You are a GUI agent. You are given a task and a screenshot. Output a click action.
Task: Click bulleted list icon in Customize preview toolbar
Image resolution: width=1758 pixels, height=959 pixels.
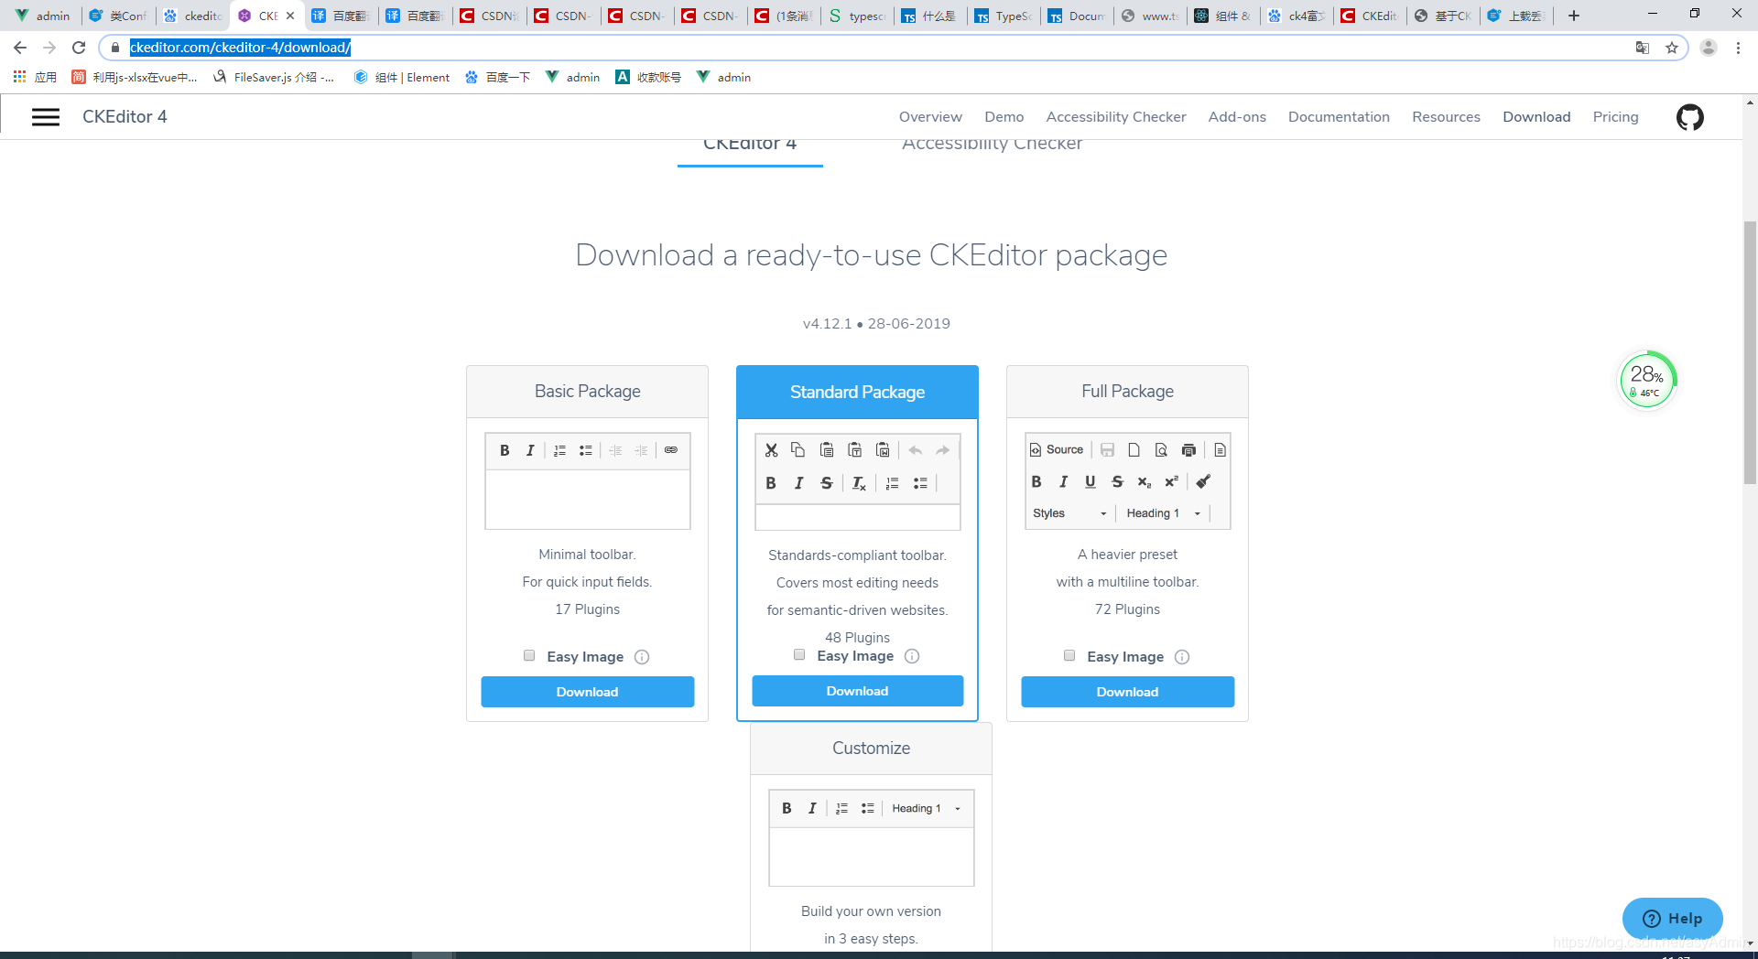pos(867,808)
